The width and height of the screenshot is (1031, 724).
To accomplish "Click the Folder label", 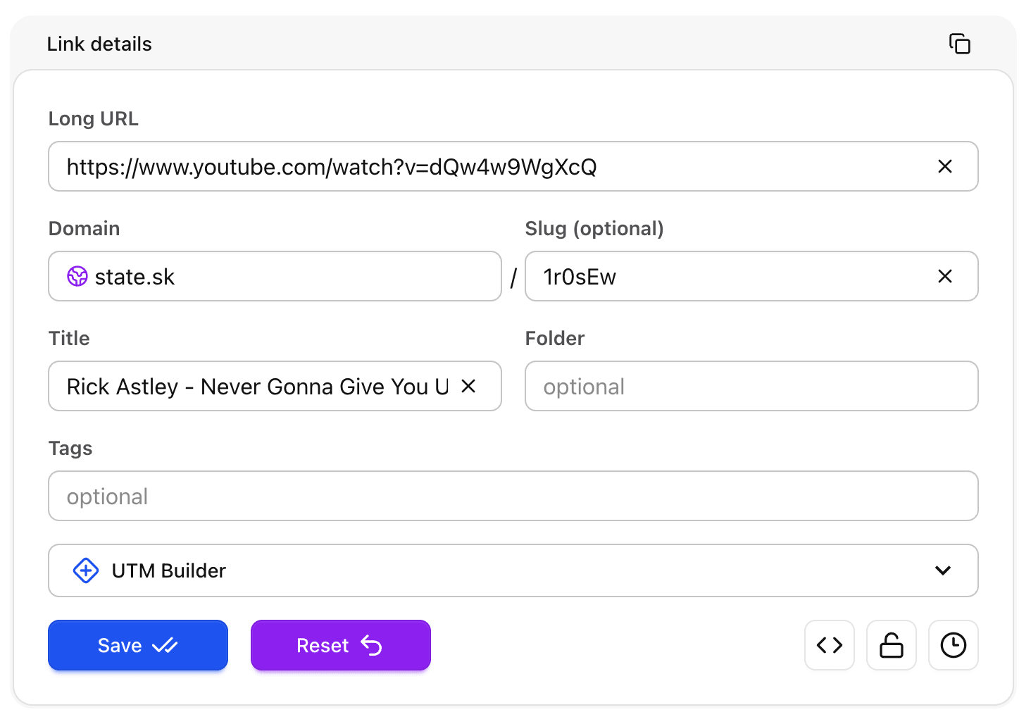I will (555, 338).
